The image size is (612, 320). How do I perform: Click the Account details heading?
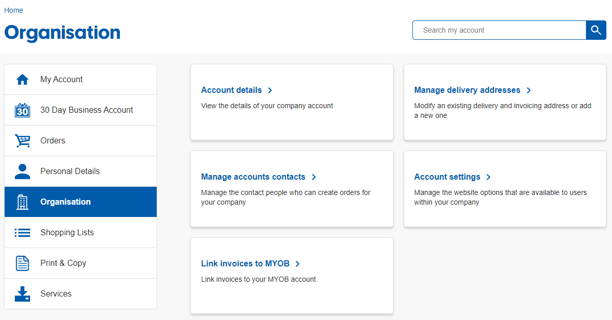[x=232, y=90]
